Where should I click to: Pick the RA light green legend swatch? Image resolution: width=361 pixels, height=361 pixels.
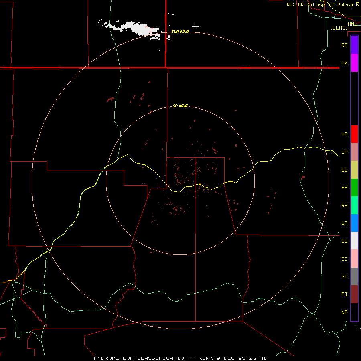[354, 205]
